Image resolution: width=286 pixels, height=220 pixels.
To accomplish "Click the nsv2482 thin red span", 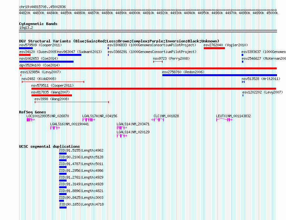I will click(53, 82).
